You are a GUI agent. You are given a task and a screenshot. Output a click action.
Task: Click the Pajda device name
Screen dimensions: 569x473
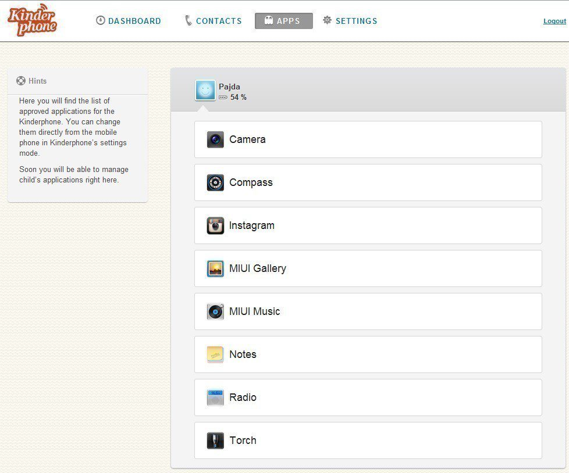pyautogui.click(x=229, y=87)
